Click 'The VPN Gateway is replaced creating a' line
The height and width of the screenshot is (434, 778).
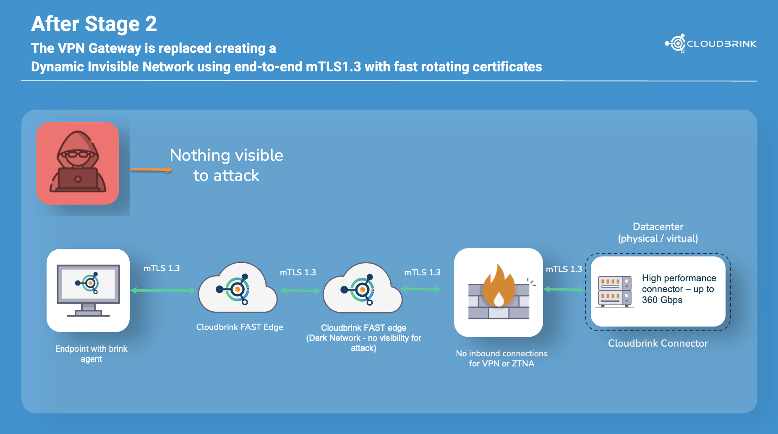pyautogui.click(x=154, y=48)
